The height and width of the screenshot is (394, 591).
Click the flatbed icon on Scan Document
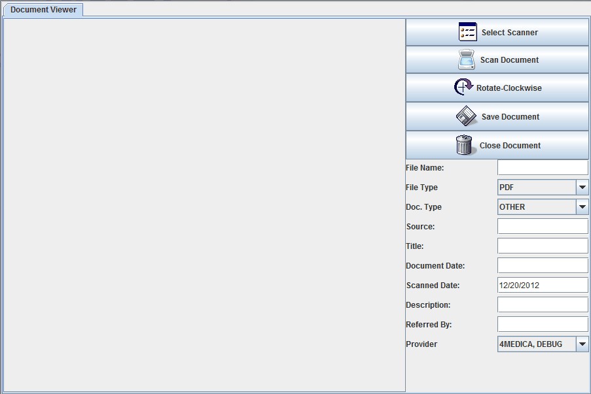click(x=466, y=59)
